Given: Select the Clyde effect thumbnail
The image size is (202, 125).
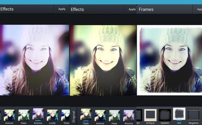Looking at the screenshot, I should click(x=86, y=114).
